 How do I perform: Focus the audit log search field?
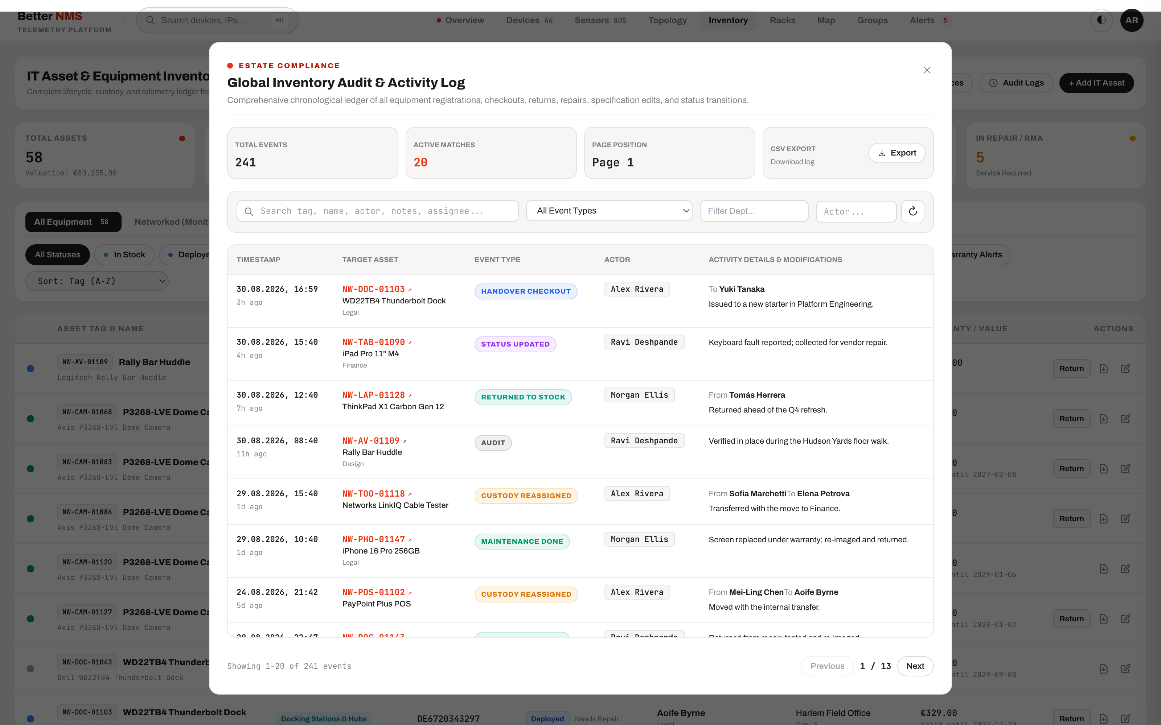point(377,211)
